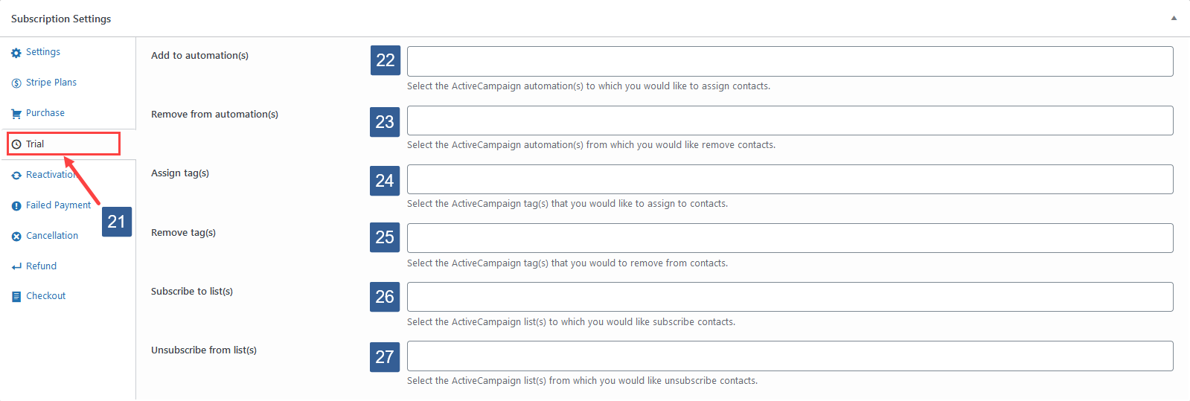Click the help text about subscribing contacts
Viewport: 1190px width, 401px height.
click(x=571, y=322)
